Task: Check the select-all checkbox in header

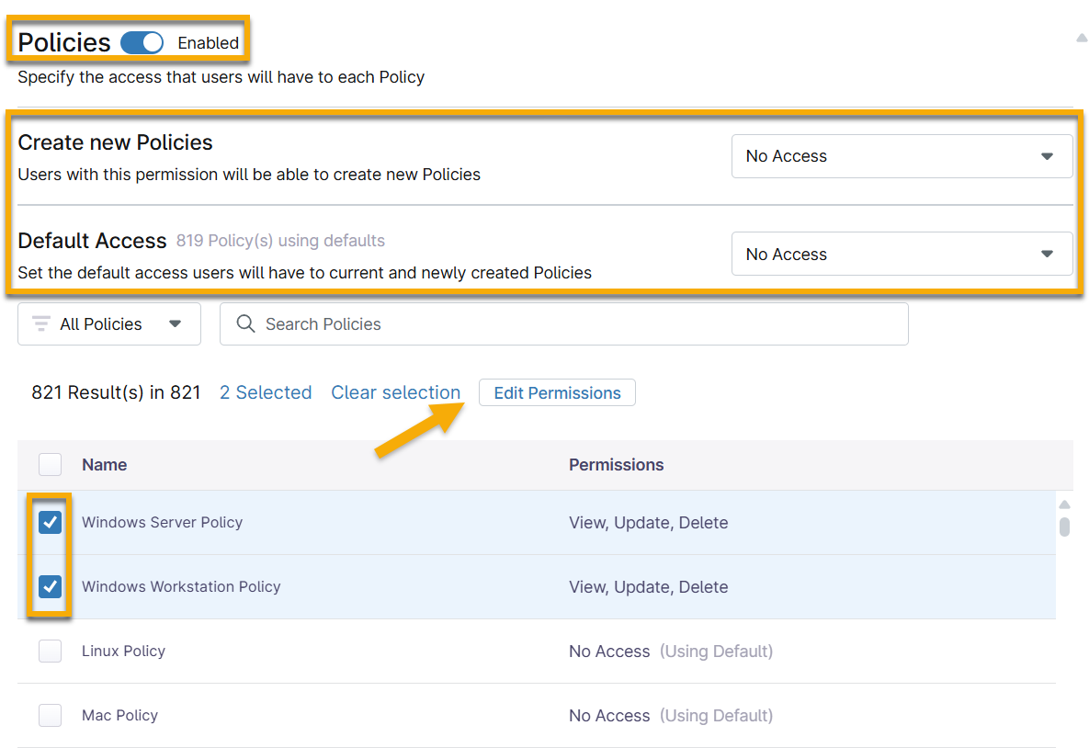Action: click(x=51, y=465)
